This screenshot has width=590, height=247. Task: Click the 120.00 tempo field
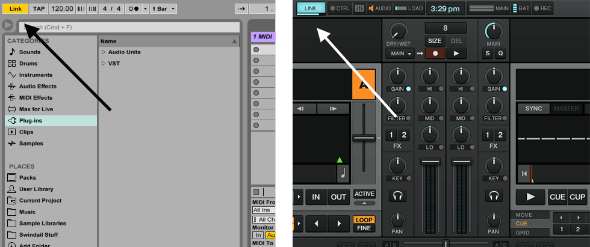pos(61,8)
